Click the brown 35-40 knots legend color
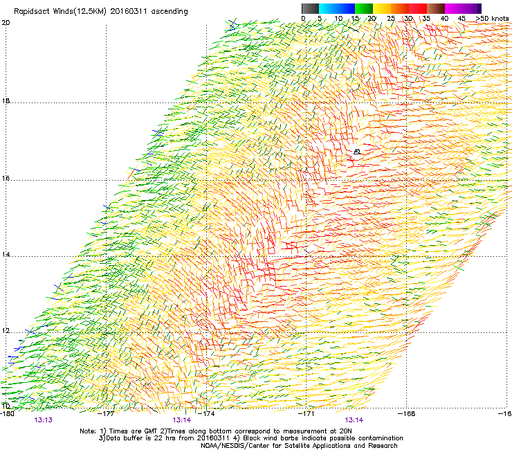Image resolution: width=512 pixels, height=450 pixels. 436,8
